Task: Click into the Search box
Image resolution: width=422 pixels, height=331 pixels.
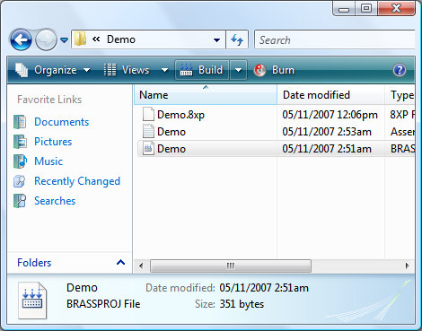Action: (335, 39)
